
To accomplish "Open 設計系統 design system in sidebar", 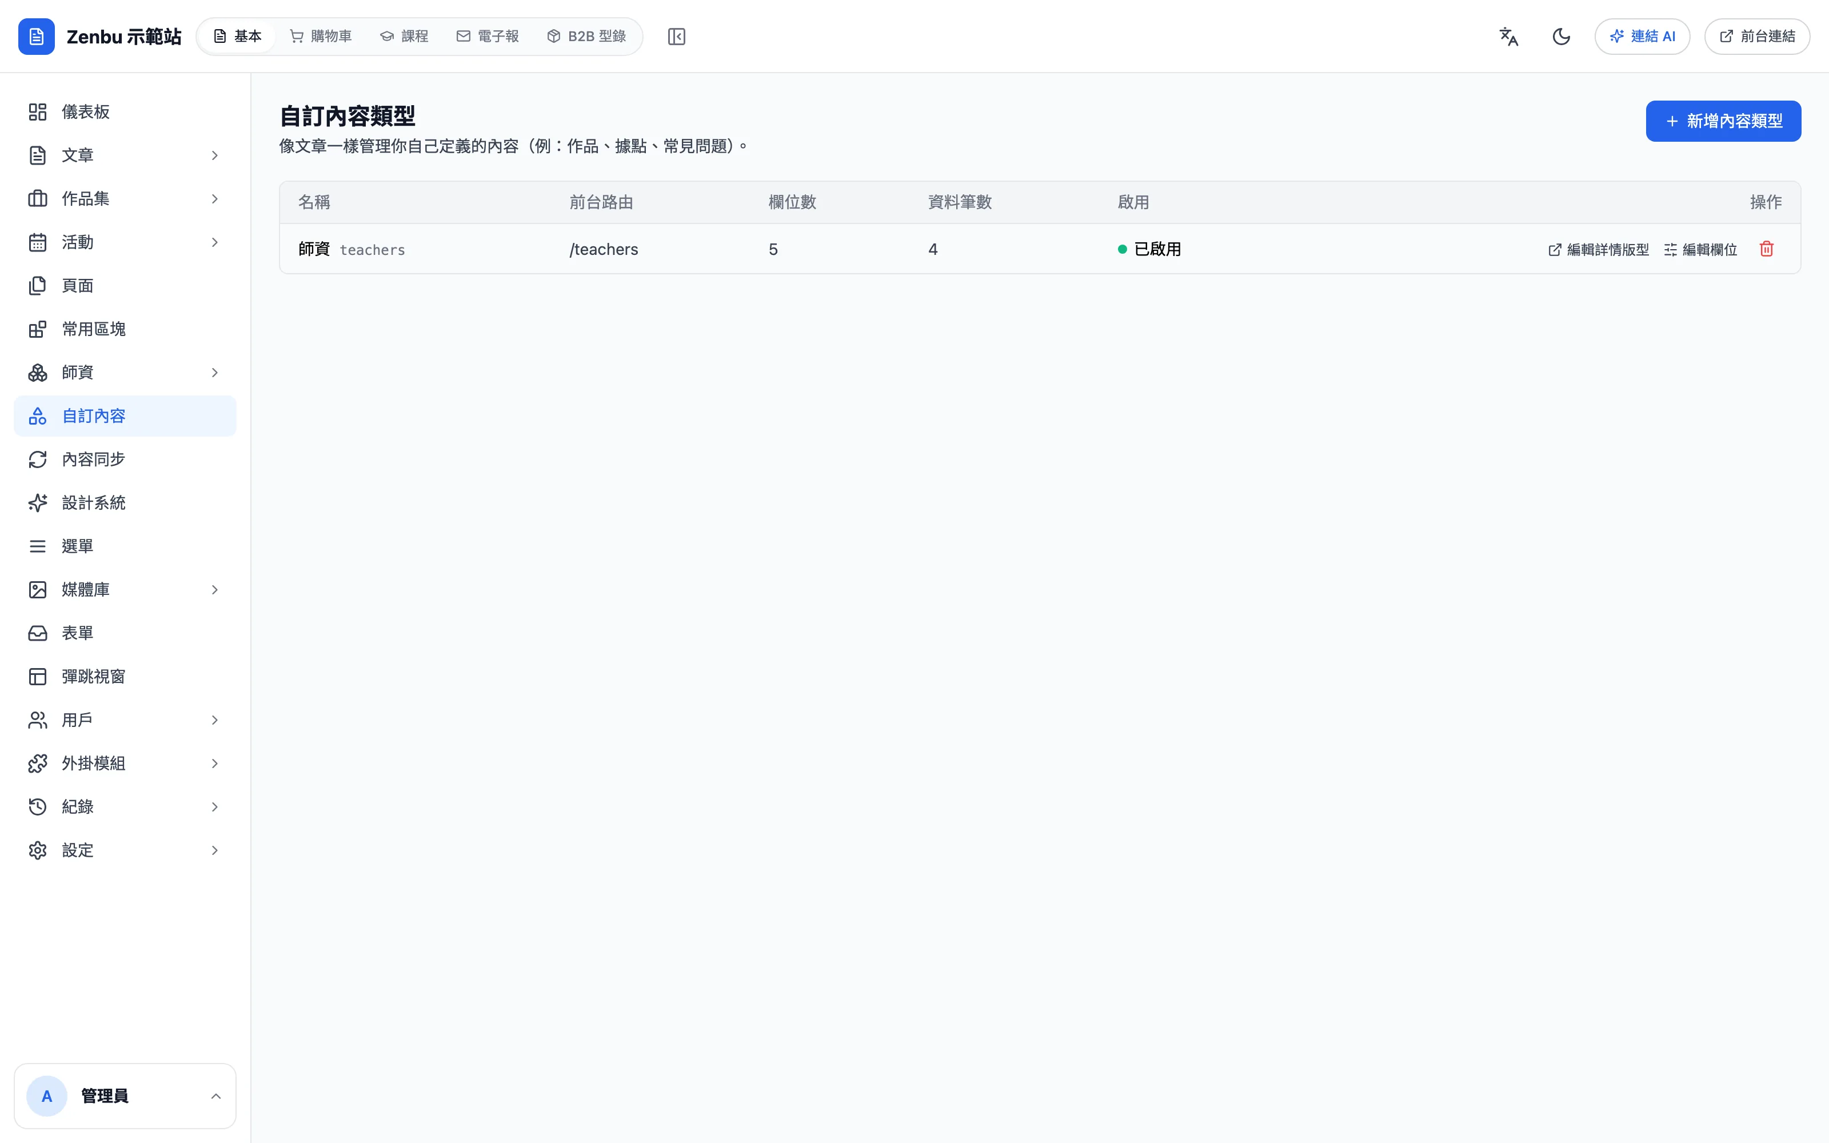I will click(x=125, y=503).
